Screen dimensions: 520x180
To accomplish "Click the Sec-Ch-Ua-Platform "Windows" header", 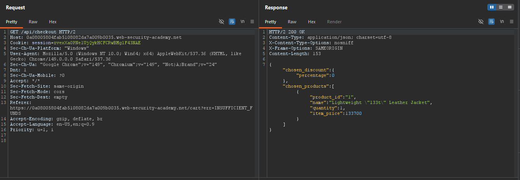I will 49,48.
